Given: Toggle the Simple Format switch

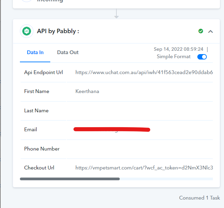Looking at the screenshot, I should 202,57.
